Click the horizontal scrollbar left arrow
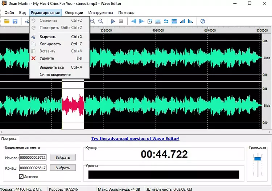This screenshot has height=191, width=272. [2, 132]
